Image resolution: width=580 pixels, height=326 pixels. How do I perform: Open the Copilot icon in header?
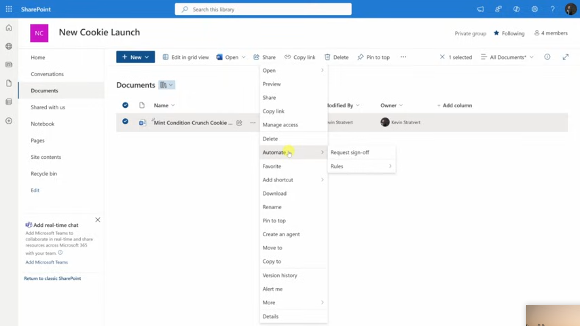coord(516,9)
